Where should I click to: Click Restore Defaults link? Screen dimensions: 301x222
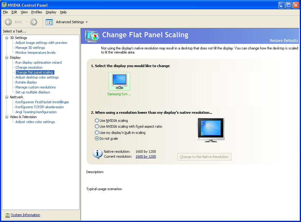(284, 41)
